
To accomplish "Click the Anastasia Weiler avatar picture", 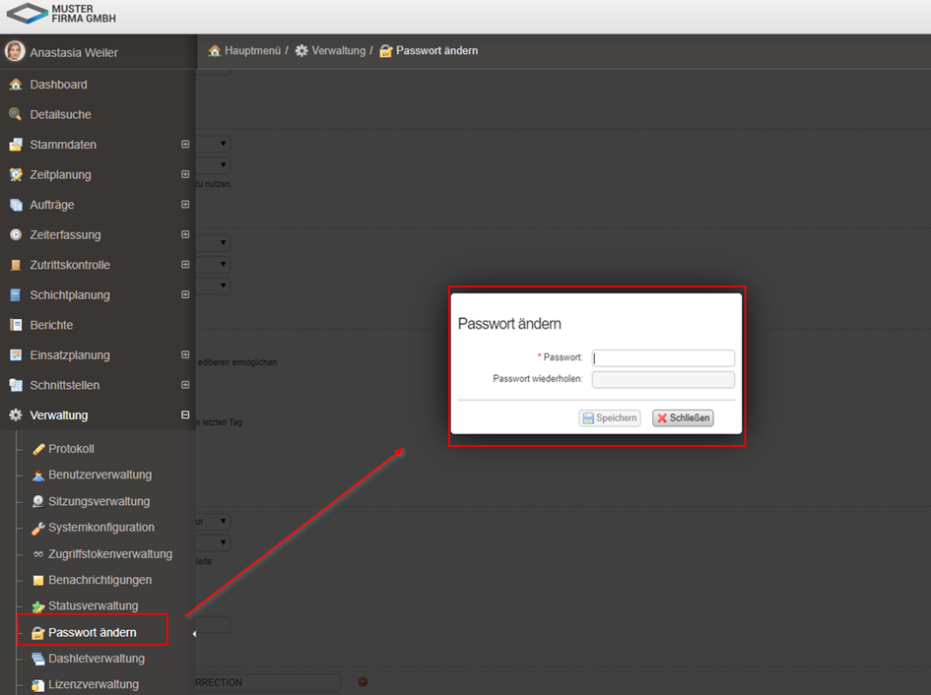I will click(x=15, y=52).
